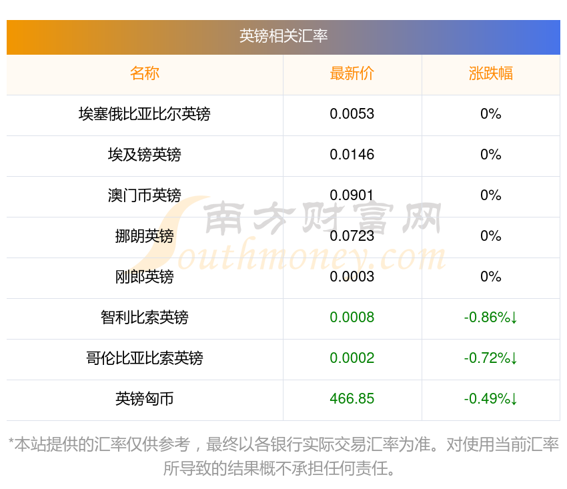Screen dimensions: 567x489
Task: Click price 0.0901
Action: (352, 195)
